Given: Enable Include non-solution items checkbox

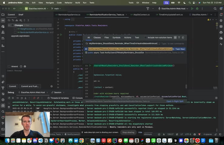Looking at the screenshot, I should (x=145, y=37).
